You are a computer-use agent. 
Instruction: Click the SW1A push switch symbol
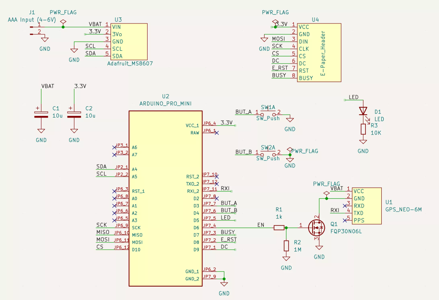click(268, 113)
